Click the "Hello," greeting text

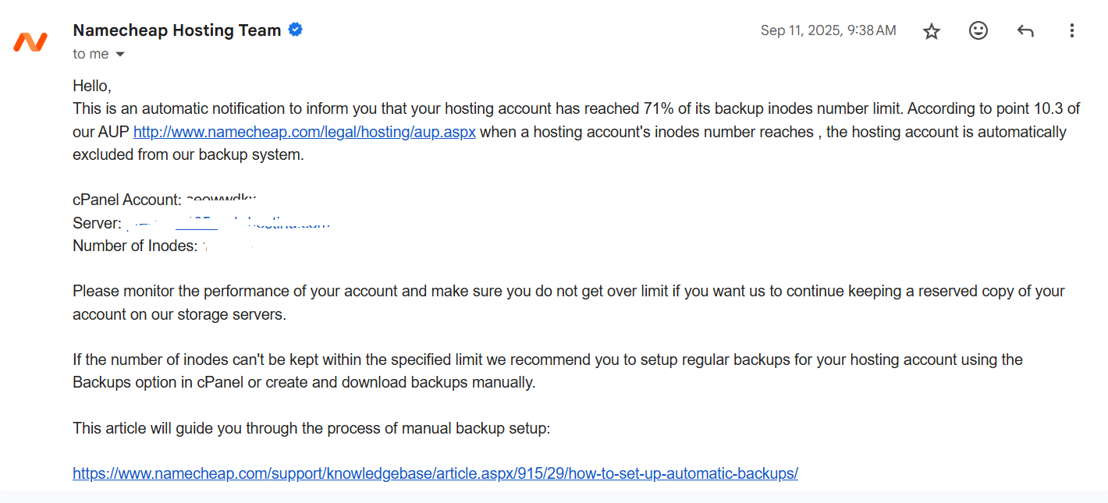[x=92, y=86]
